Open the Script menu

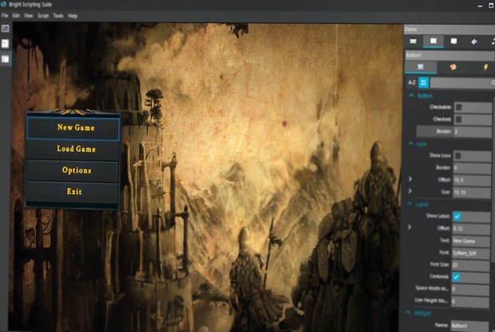point(43,15)
